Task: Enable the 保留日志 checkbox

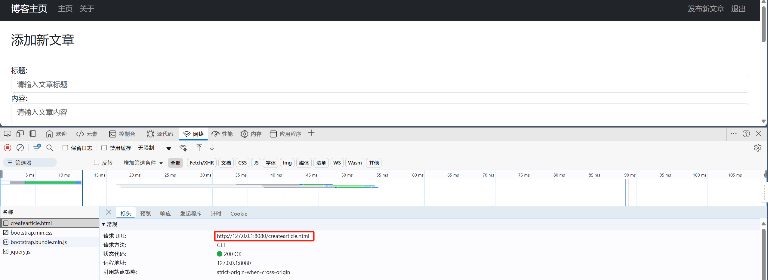Action: pyautogui.click(x=65, y=148)
